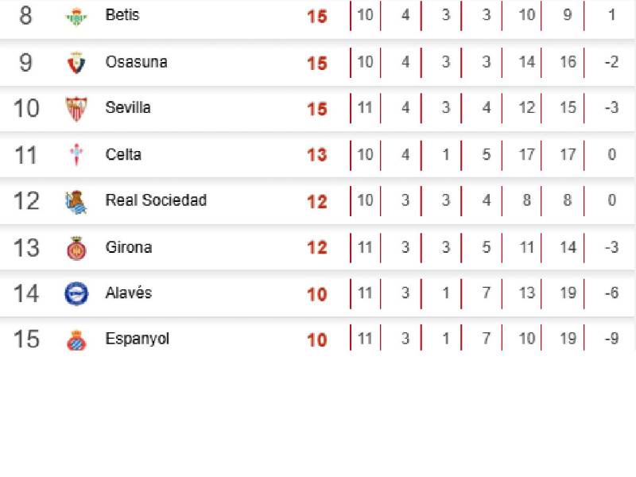This screenshot has height=477, width=636.
Task: Click the Real Sociedad club crest
Action: 76,202
